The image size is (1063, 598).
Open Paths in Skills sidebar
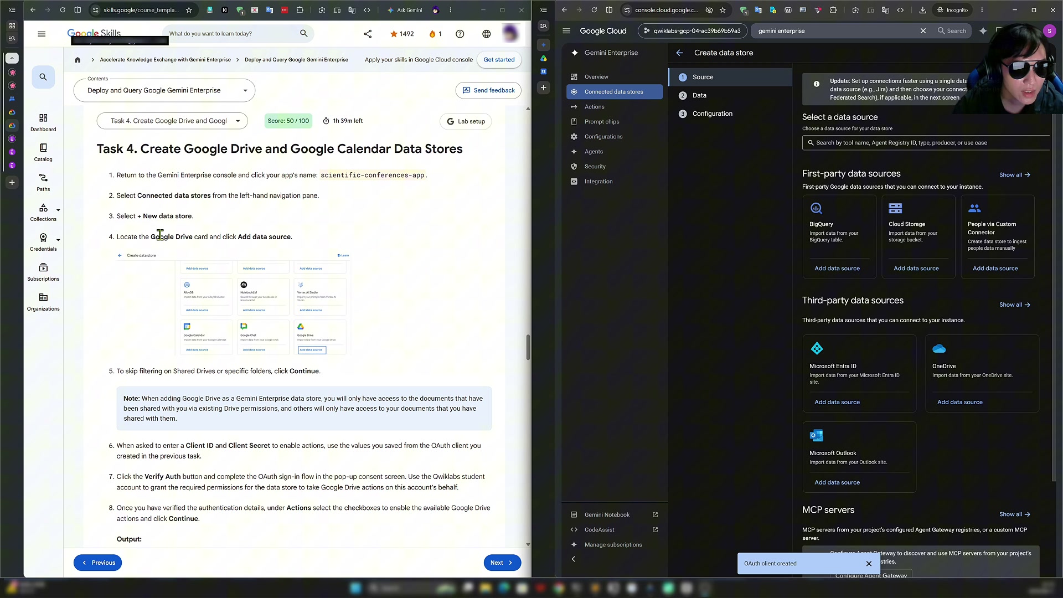click(x=43, y=182)
